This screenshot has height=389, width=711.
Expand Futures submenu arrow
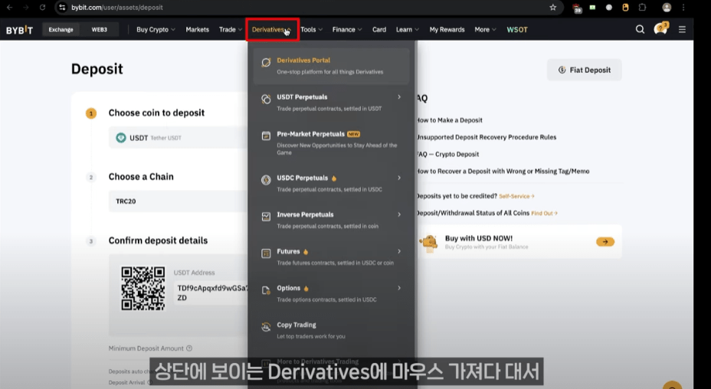click(399, 251)
